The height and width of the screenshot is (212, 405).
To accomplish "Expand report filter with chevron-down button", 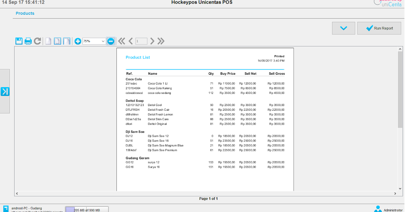I will coord(344,28).
